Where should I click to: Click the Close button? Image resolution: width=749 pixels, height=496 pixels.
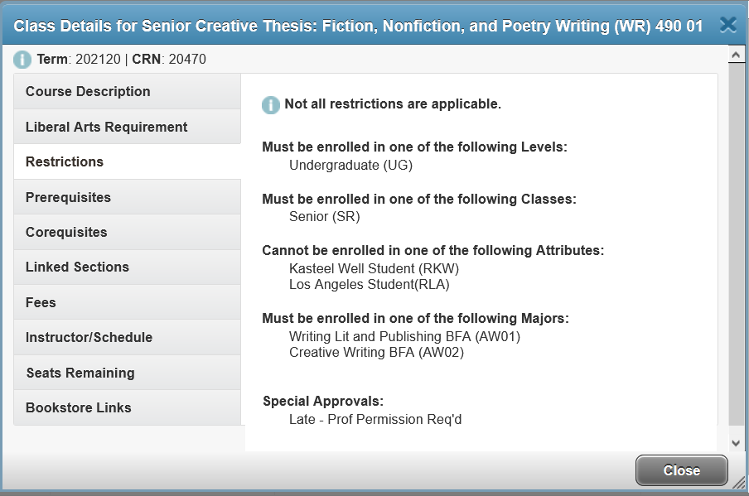click(x=682, y=470)
